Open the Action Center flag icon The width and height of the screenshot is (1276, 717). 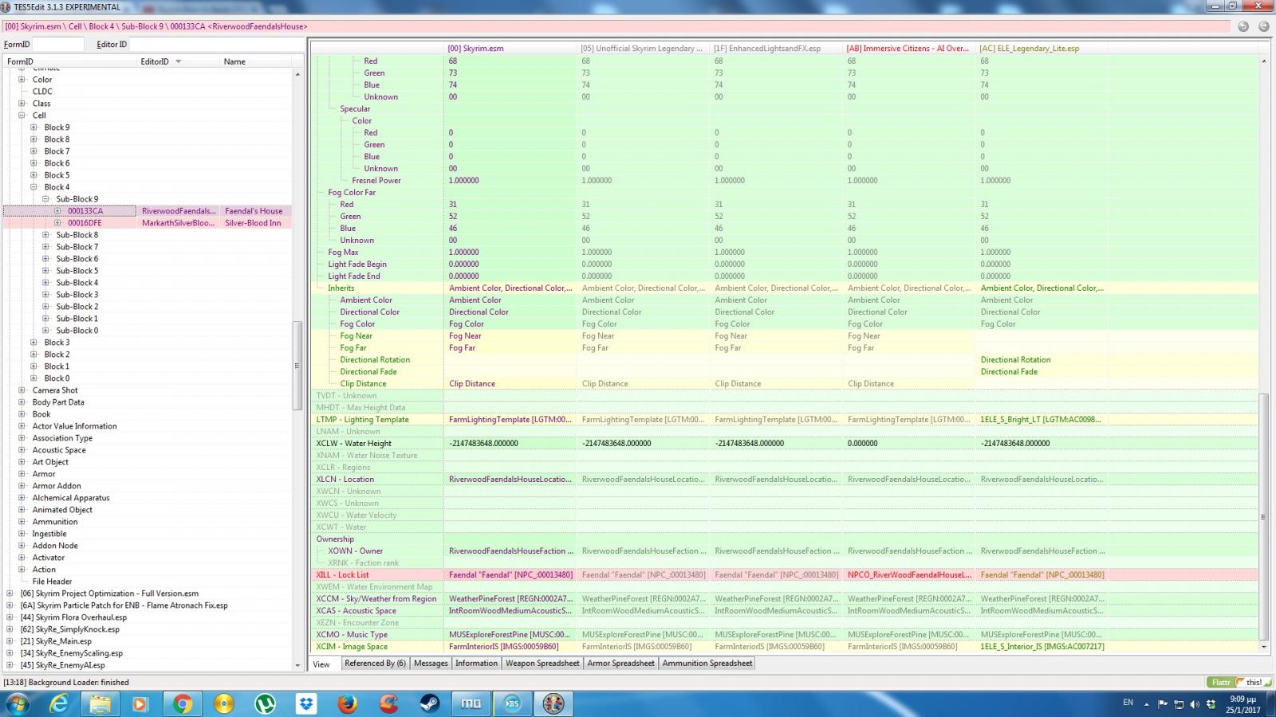(1162, 704)
